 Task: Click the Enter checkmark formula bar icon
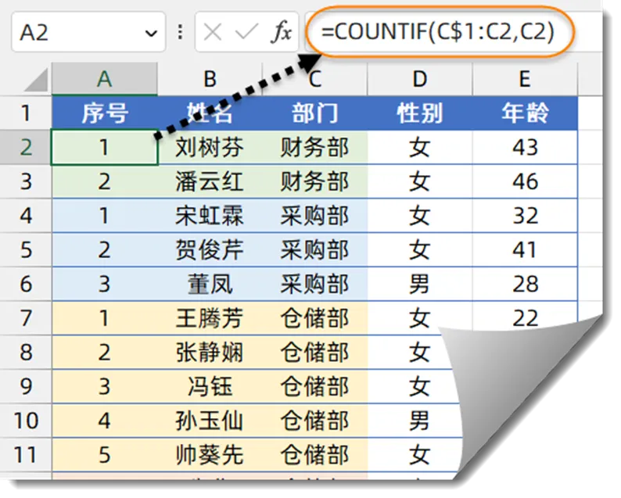[246, 32]
